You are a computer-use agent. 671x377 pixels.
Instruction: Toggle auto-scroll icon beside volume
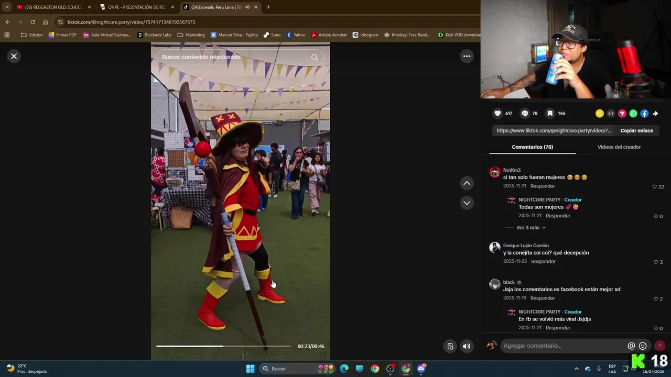tap(450, 346)
